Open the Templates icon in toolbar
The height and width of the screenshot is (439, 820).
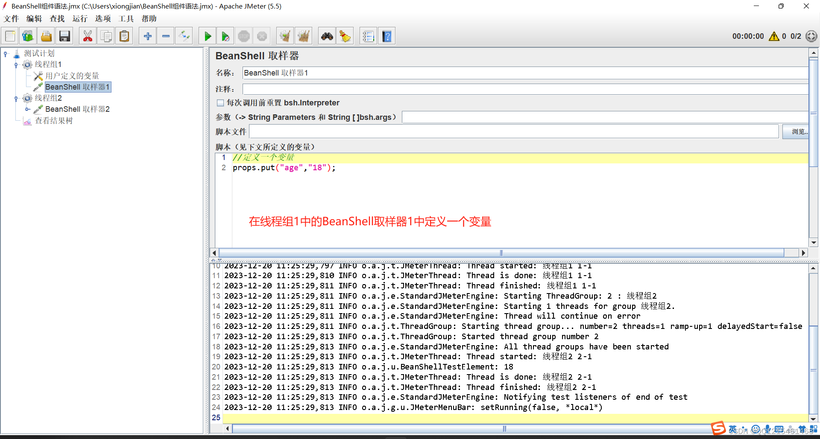(x=28, y=36)
